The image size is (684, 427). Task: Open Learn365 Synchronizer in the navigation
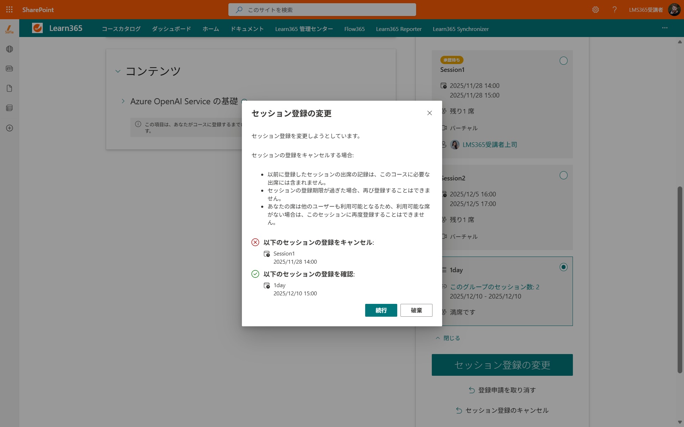461,29
